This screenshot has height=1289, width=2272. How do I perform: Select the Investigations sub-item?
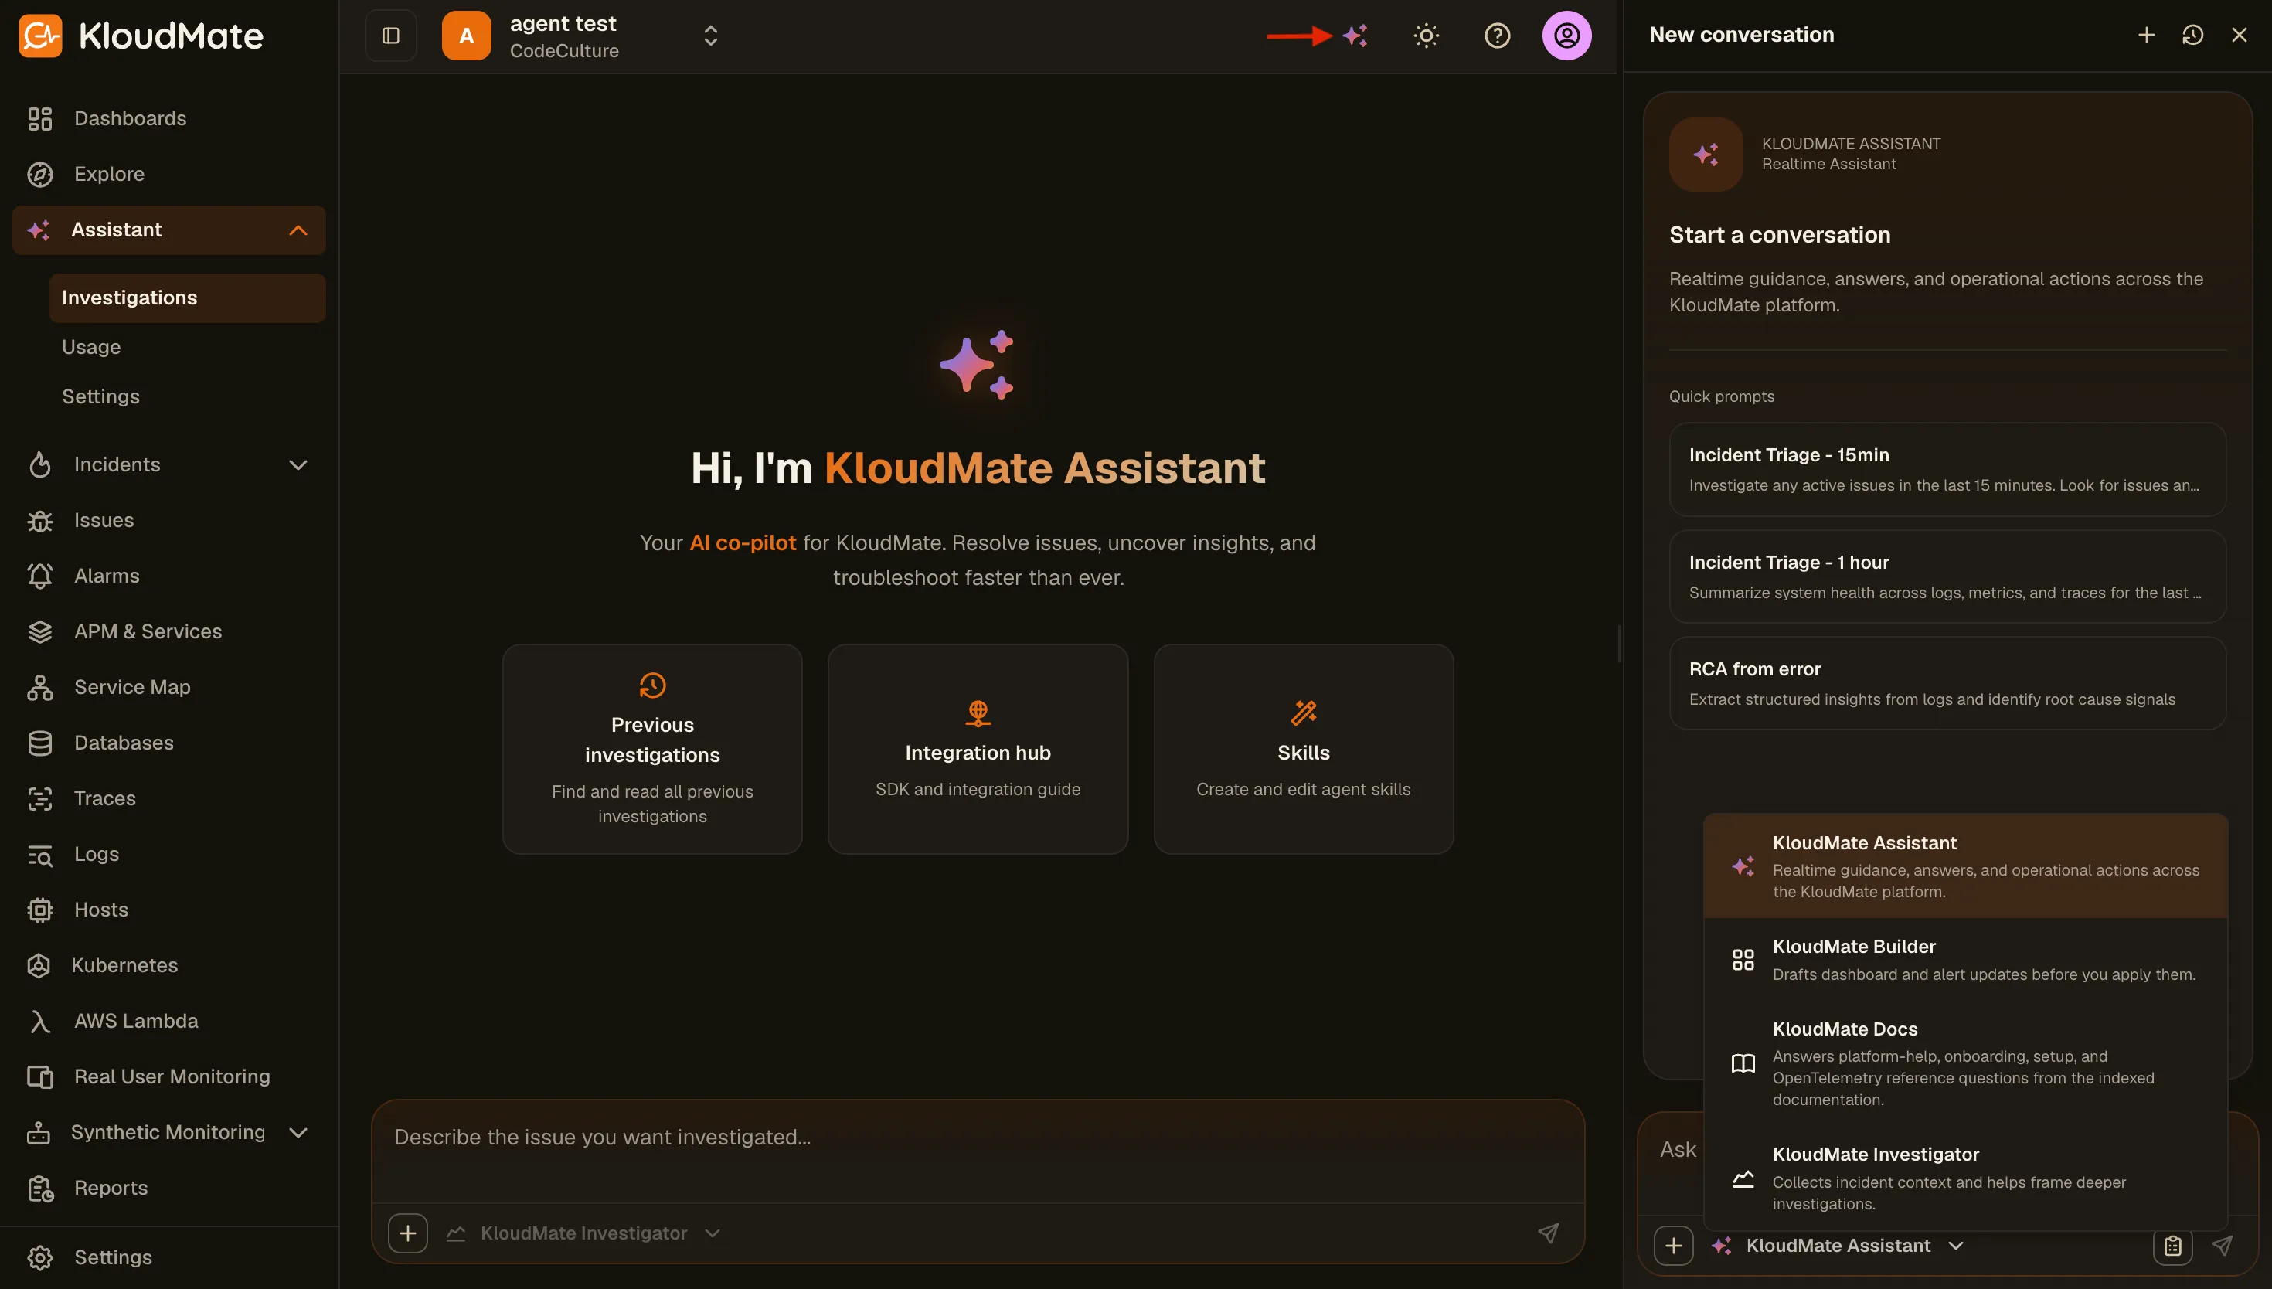(x=188, y=298)
